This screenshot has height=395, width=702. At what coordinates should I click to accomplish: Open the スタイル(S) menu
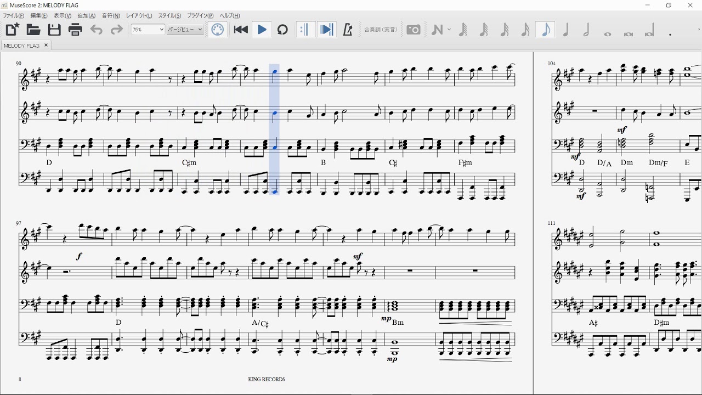169,16
